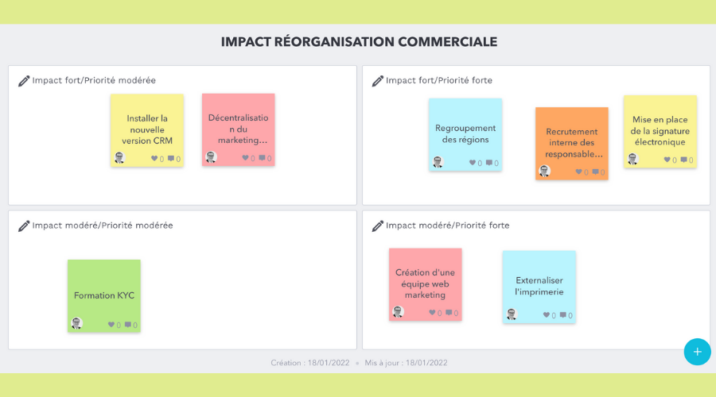Open the orange Recrutement interne des responsable note

(x=572, y=143)
